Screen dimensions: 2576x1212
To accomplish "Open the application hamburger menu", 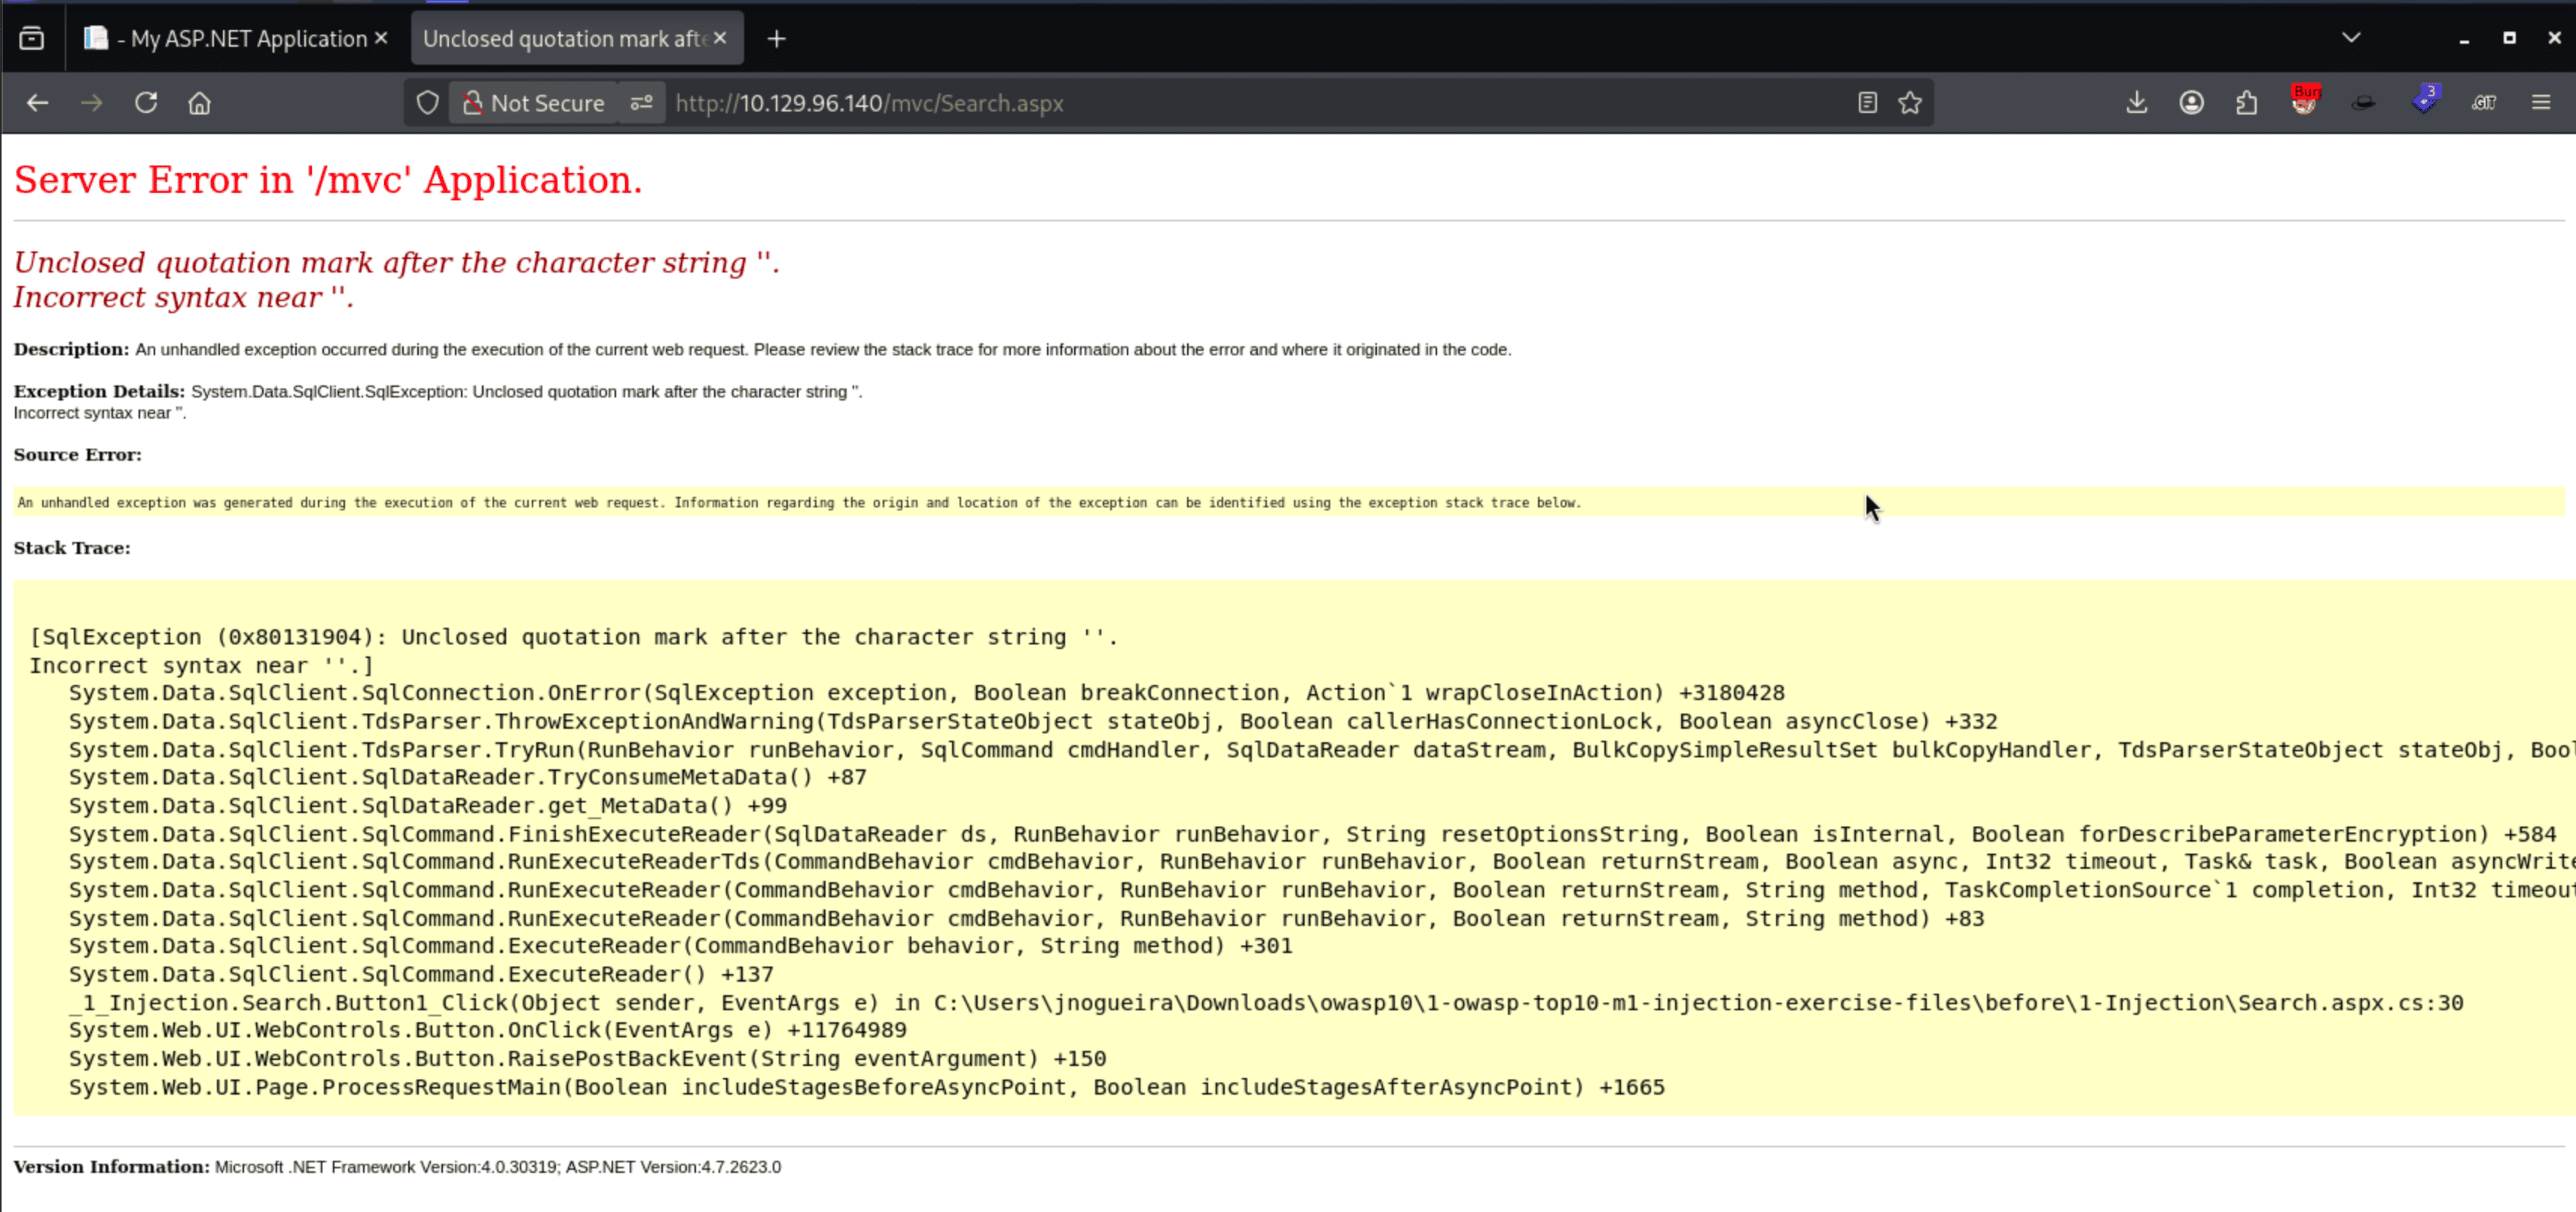I will 2541,103.
